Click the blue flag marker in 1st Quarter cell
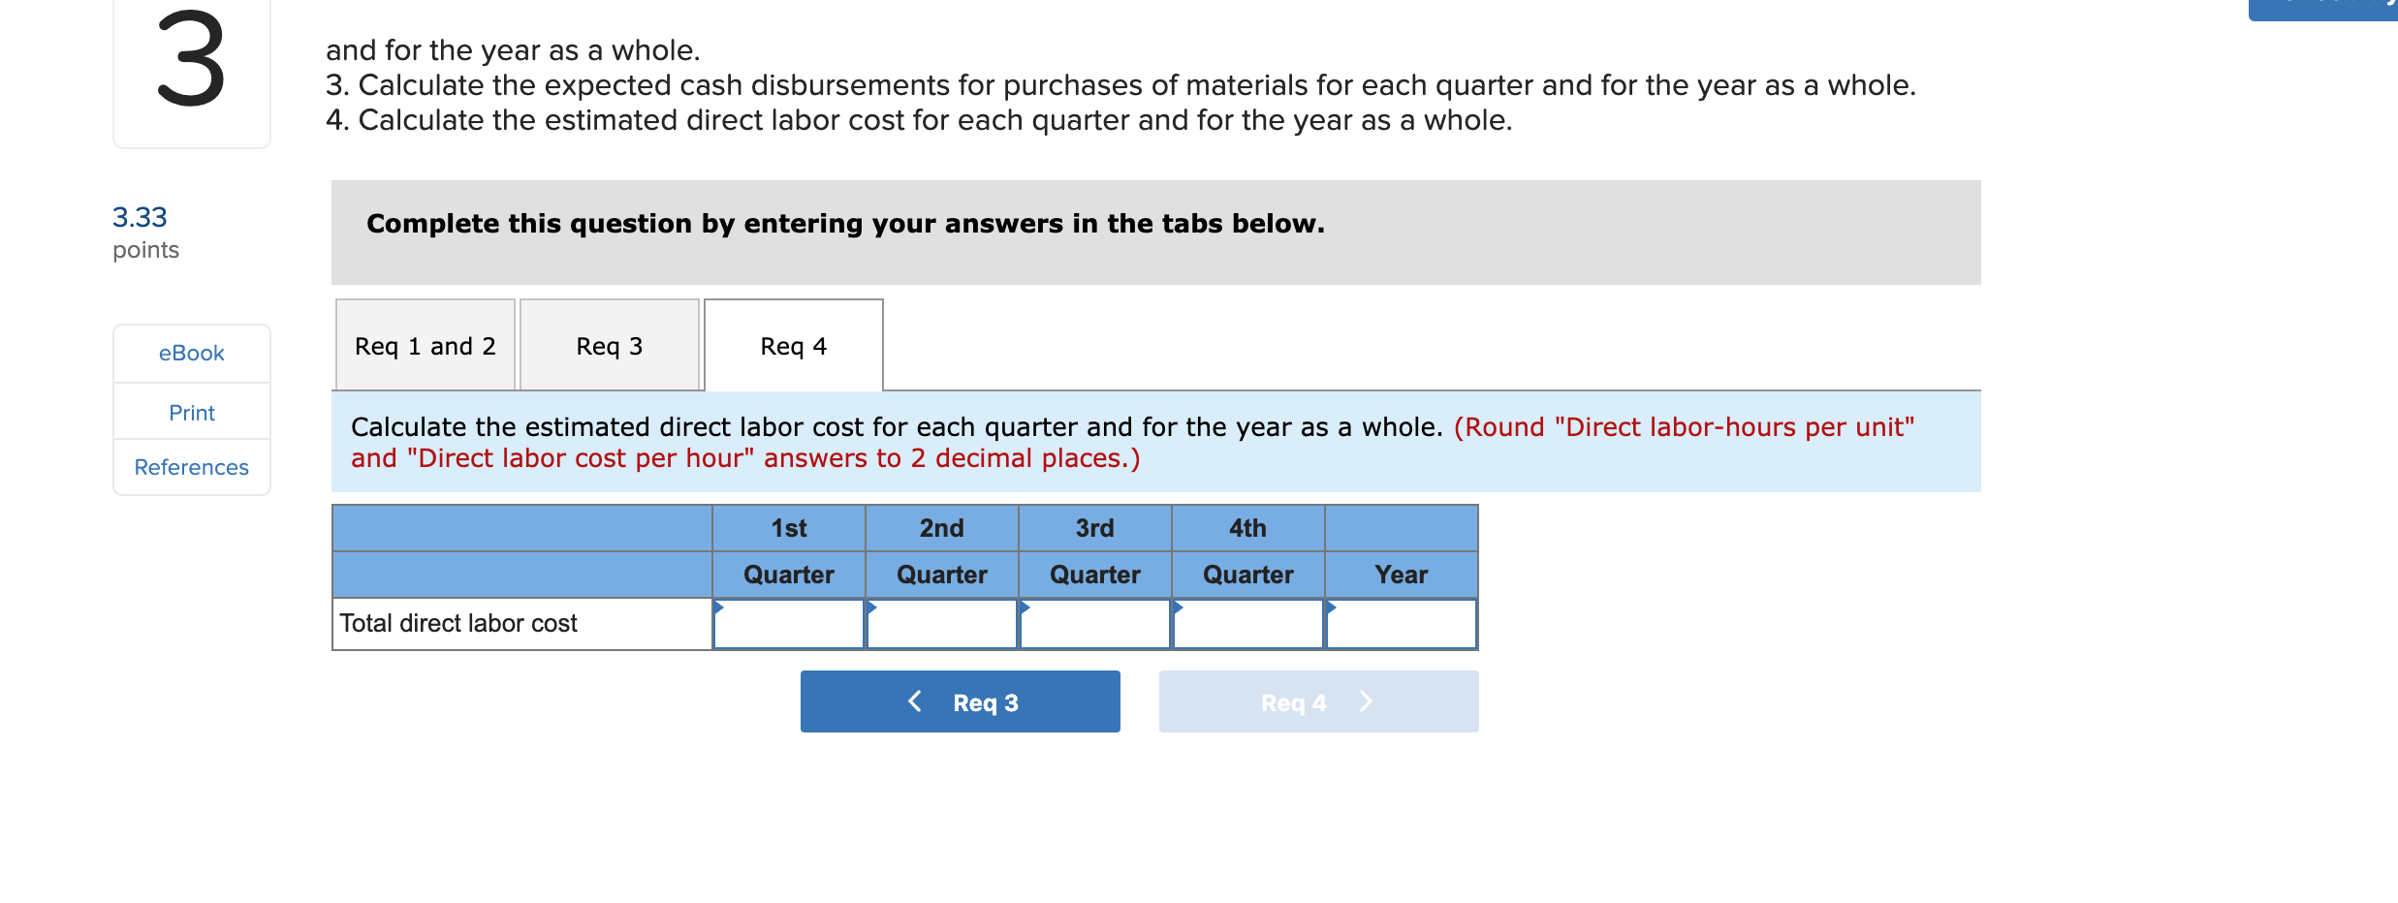The height and width of the screenshot is (903, 2398). pyautogui.click(x=718, y=608)
